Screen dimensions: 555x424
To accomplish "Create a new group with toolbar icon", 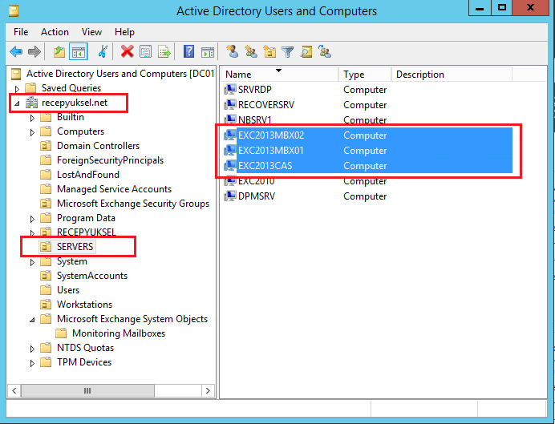I will point(251,51).
